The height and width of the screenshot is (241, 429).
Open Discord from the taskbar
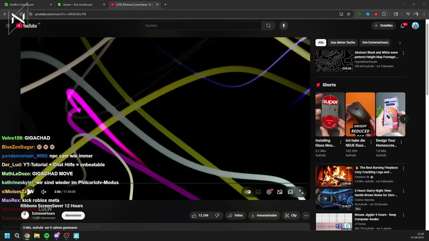(x=57, y=236)
